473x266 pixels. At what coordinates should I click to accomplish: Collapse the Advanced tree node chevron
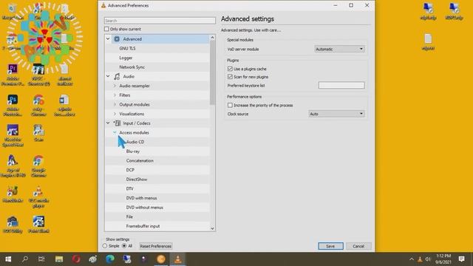108,39
